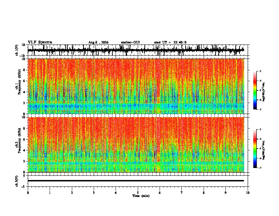Viewport: 279px width, 216px height.
Task: Click the '-3' label on the lower color scale
Action: click(x=260, y=130)
